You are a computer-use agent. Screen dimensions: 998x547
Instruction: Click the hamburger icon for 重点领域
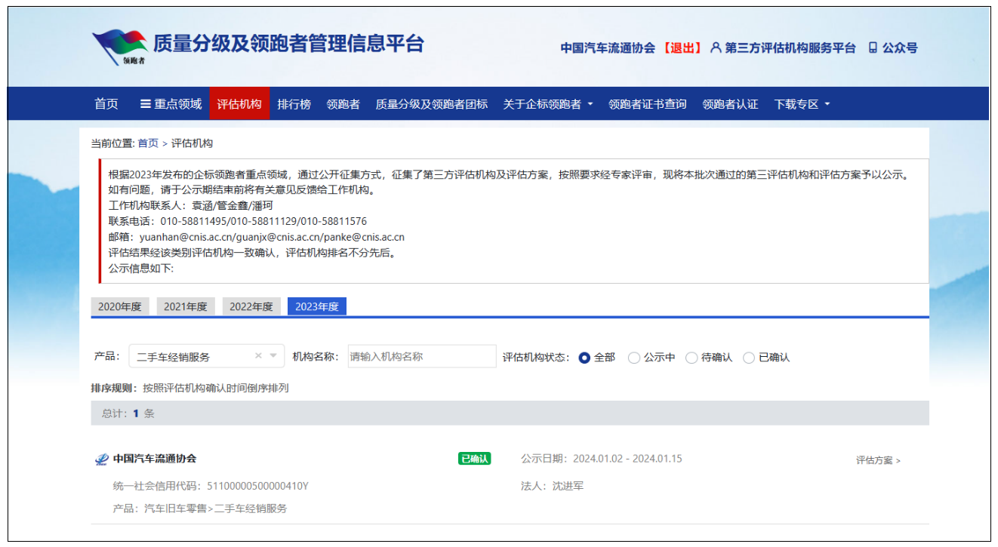[146, 104]
